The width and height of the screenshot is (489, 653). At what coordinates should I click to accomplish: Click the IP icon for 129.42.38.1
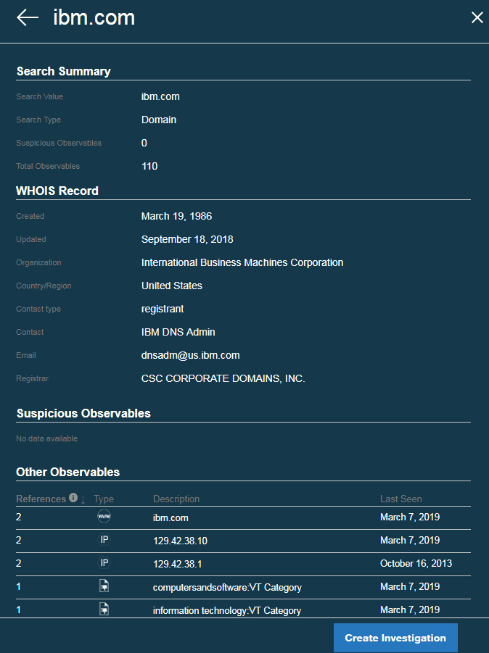click(x=104, y=563)
